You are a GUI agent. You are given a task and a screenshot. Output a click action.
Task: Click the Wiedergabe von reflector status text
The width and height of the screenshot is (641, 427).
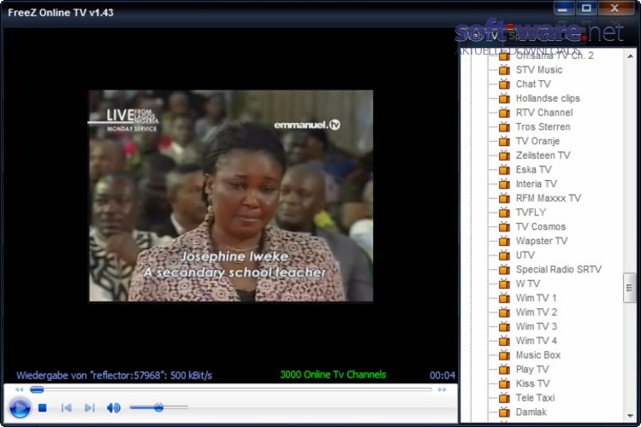pyautogui.click(x=114, y=375)
